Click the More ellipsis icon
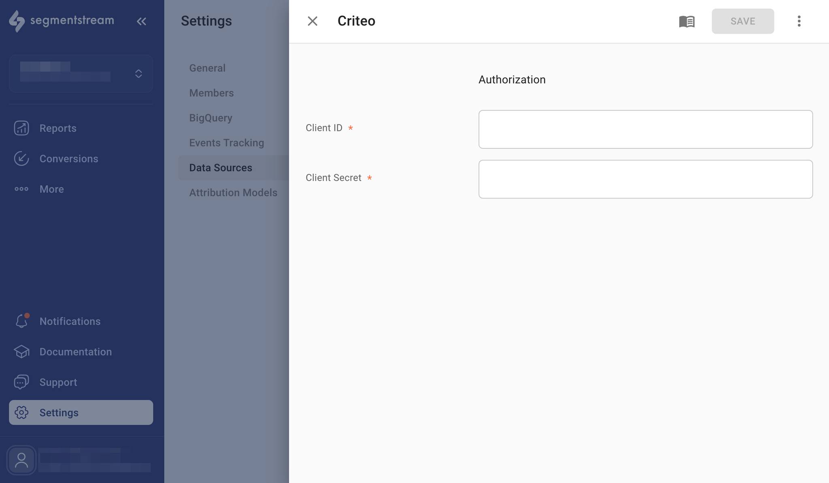The width and height of the screenshot is (829, 483). coord(21,189)
